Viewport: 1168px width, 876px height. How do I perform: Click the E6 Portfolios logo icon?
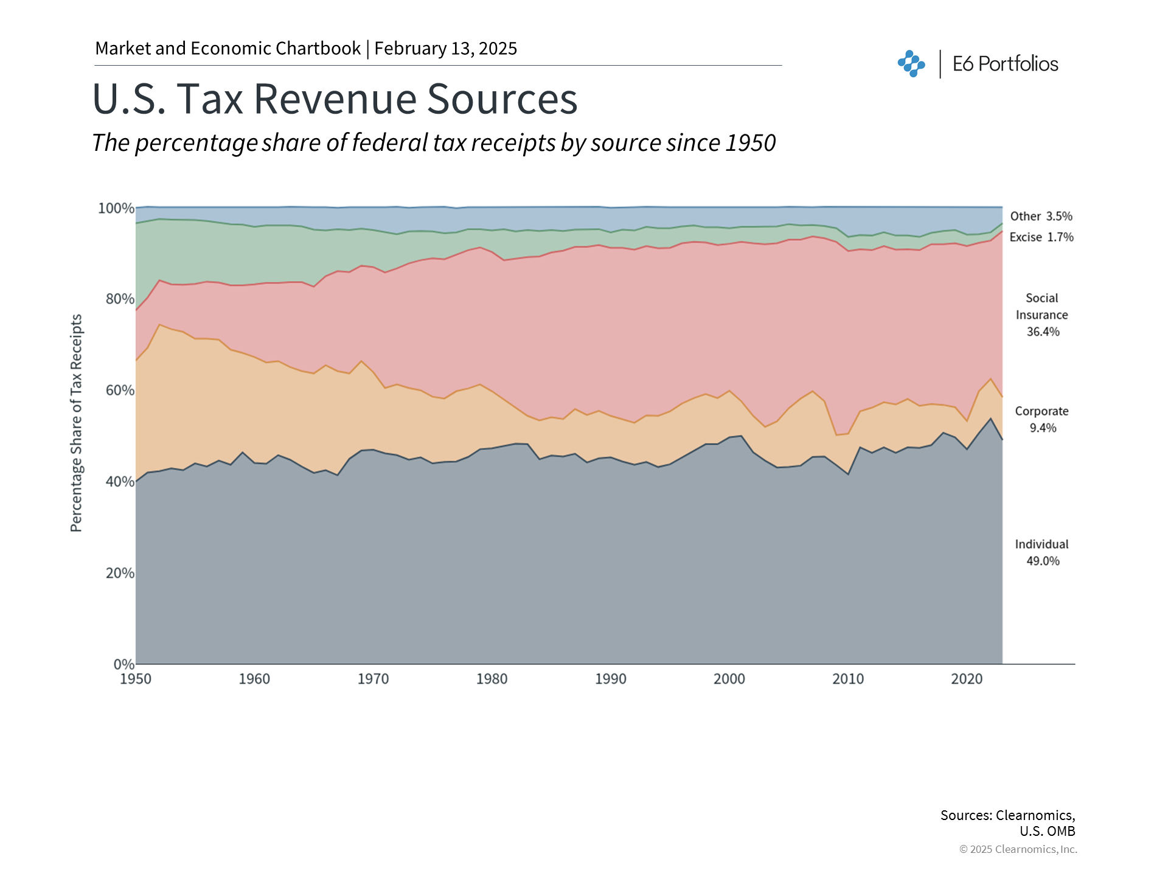pos(911,64)
